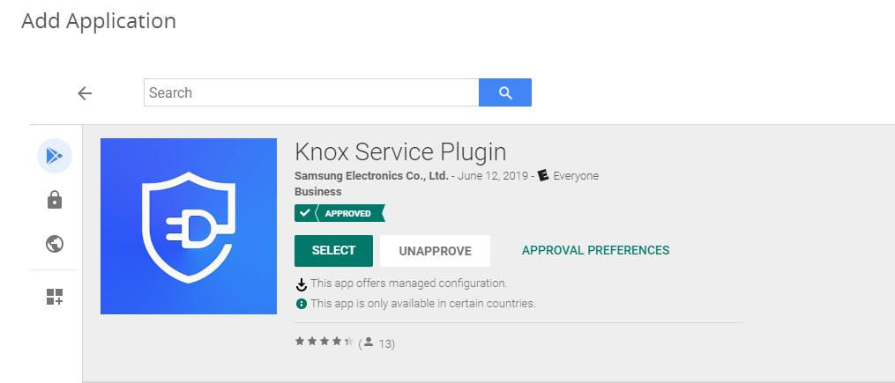The height and width of the screenshot is (383, 895).
Task: Click the green info icon about countries
Action: pos(302,304)
